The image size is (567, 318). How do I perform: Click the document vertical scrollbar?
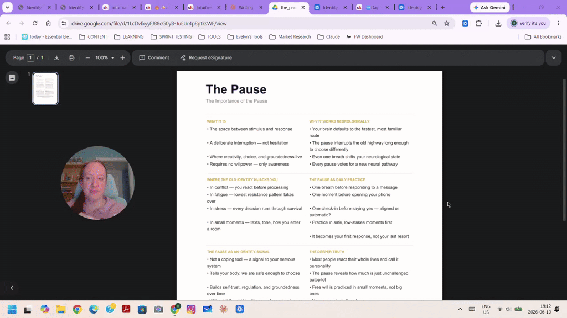click(x=564, y=150)
